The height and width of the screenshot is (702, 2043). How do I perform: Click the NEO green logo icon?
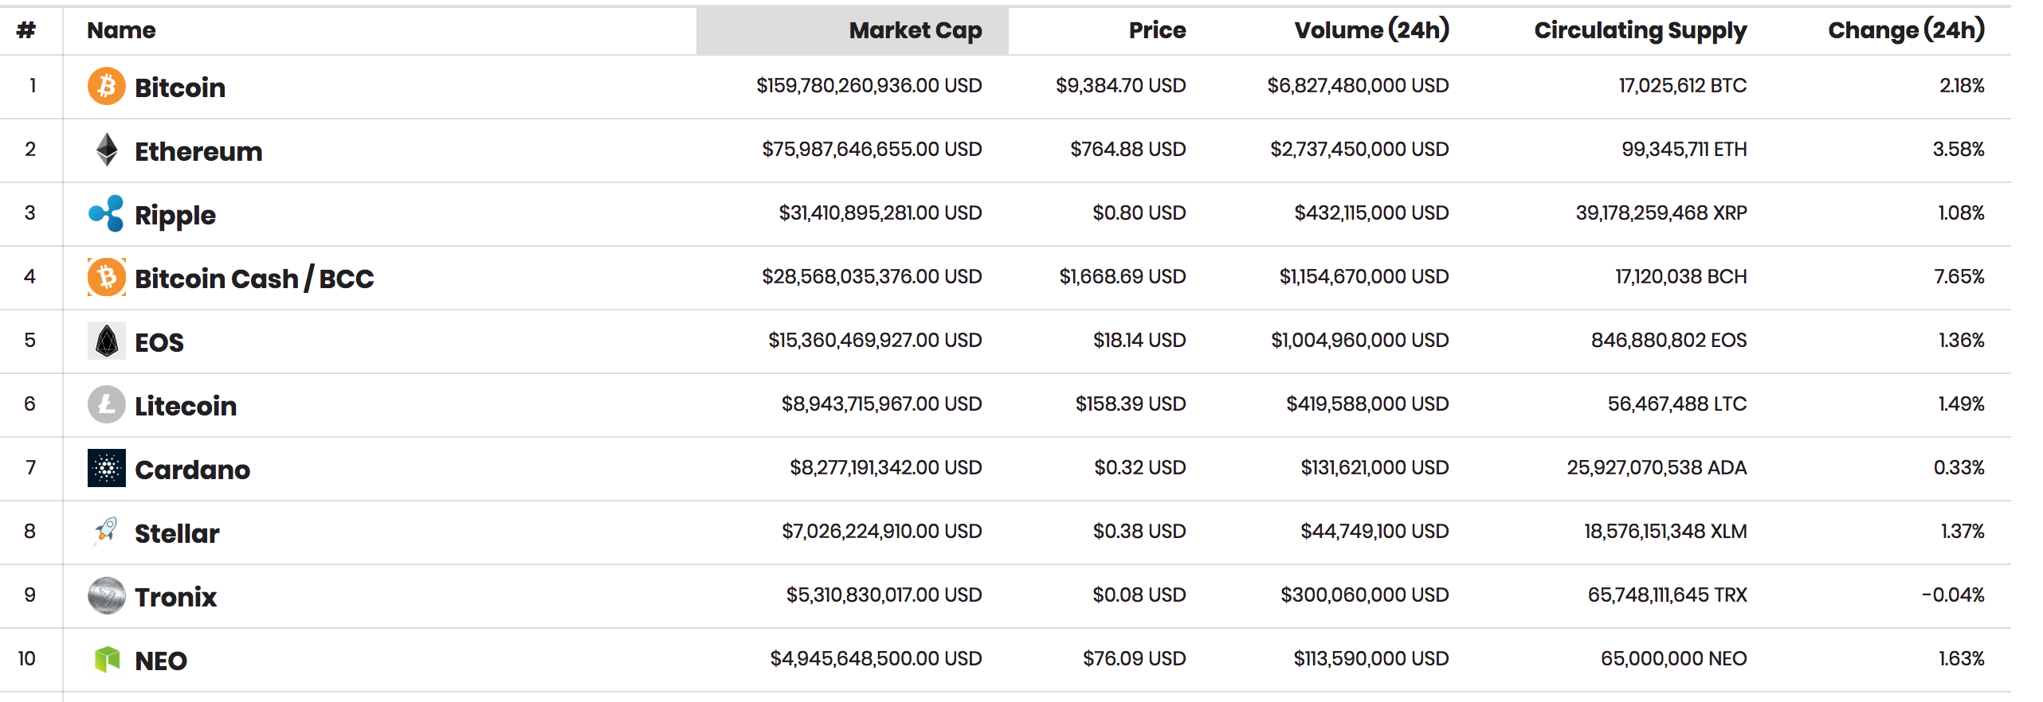(x=107, y=659)
